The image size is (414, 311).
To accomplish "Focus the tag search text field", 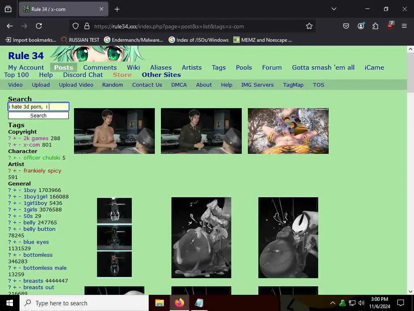I will point(38,107).
